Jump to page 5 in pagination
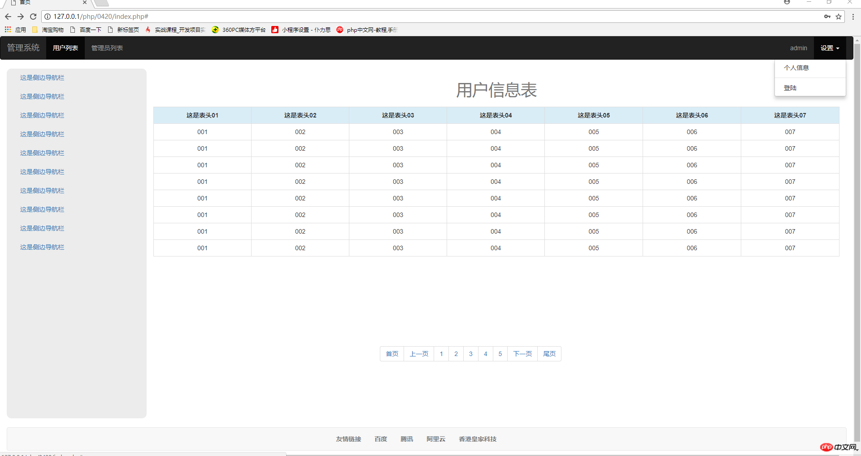 500,354
